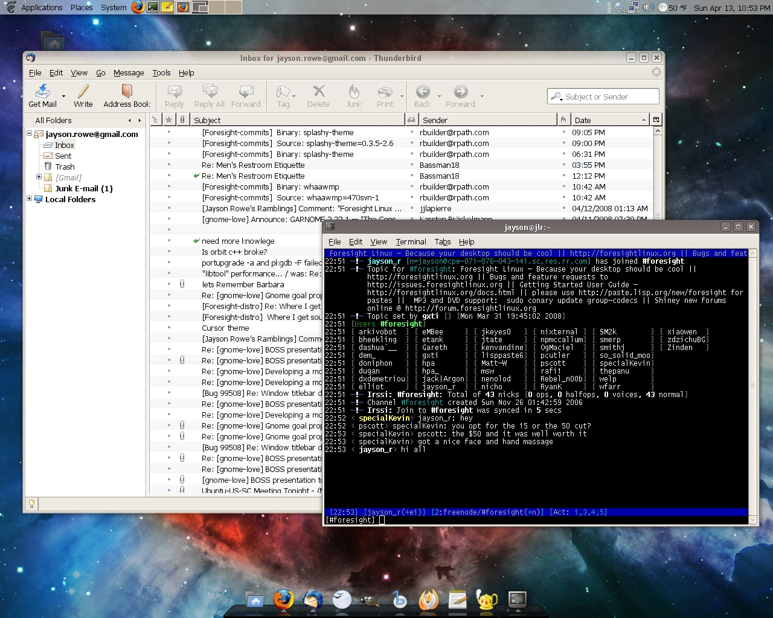Open the home folder dock icon
This screenshot has height=618, width=773.
tap(255, 599)
